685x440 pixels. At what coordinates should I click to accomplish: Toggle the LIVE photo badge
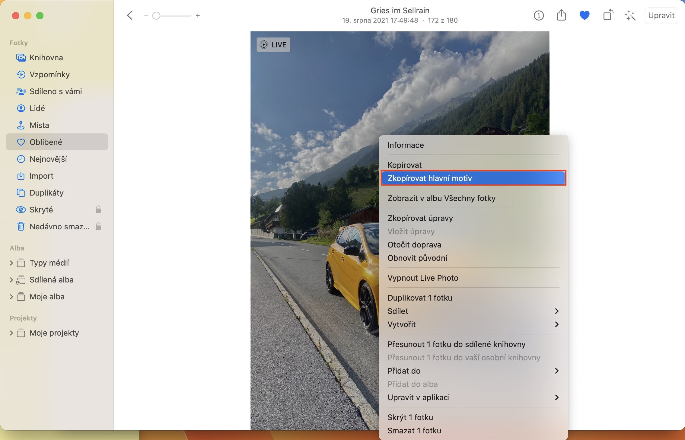pyautogui.click(x=273, y=45)
